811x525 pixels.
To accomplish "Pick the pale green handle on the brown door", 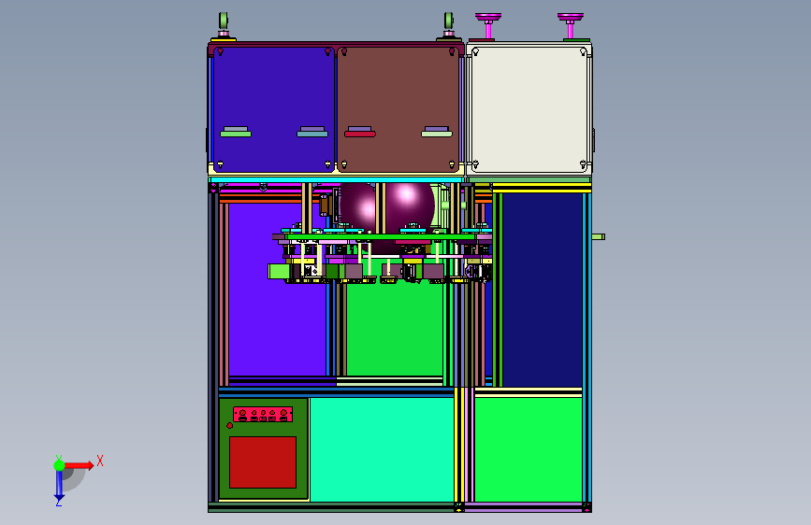I will click(x=437, y=133).
